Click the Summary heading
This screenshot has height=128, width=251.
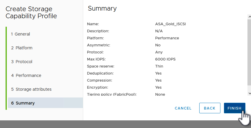(102, 9)
